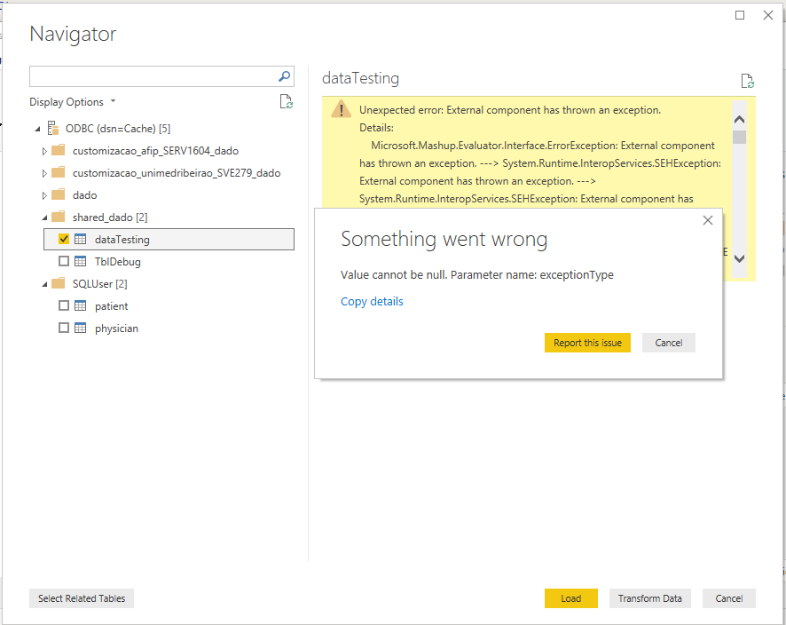The image size is (786, 625).
Task: Close the Navigator window
Action: point(768,15)
